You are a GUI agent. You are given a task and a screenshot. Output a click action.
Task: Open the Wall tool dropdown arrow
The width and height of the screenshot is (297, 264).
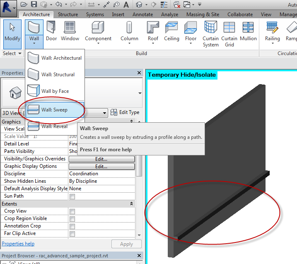coord(34,44)
